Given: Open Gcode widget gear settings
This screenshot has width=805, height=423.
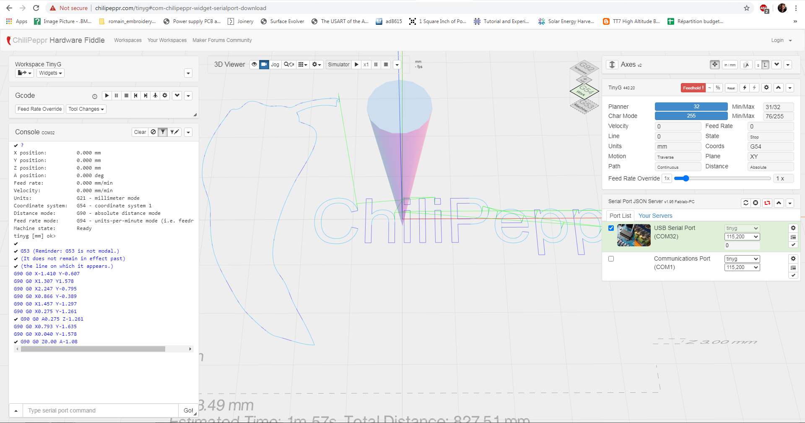Looking at the screenshot, I should (165, 96).
